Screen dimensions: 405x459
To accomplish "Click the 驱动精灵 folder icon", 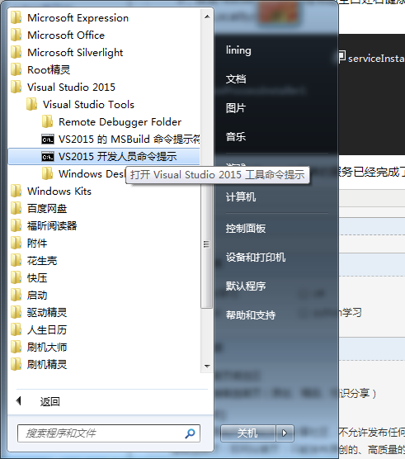I will (x=16, y=312).
